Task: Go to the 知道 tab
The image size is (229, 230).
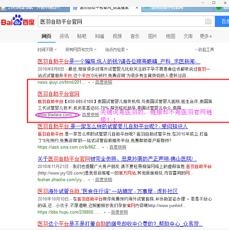Action: (100, 36)
